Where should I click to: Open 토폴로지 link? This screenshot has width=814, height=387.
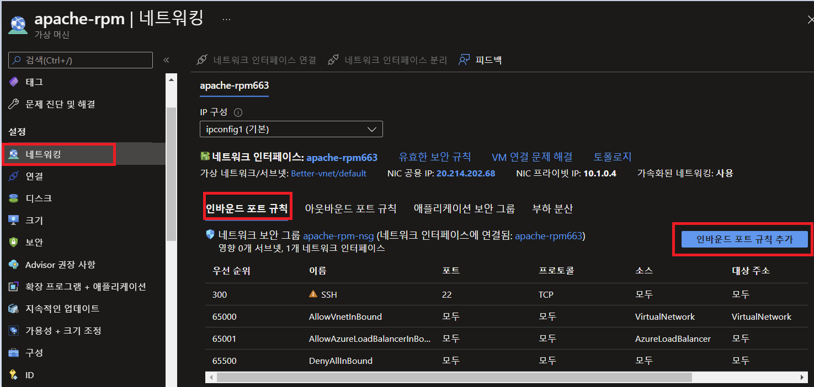[612, 157]
